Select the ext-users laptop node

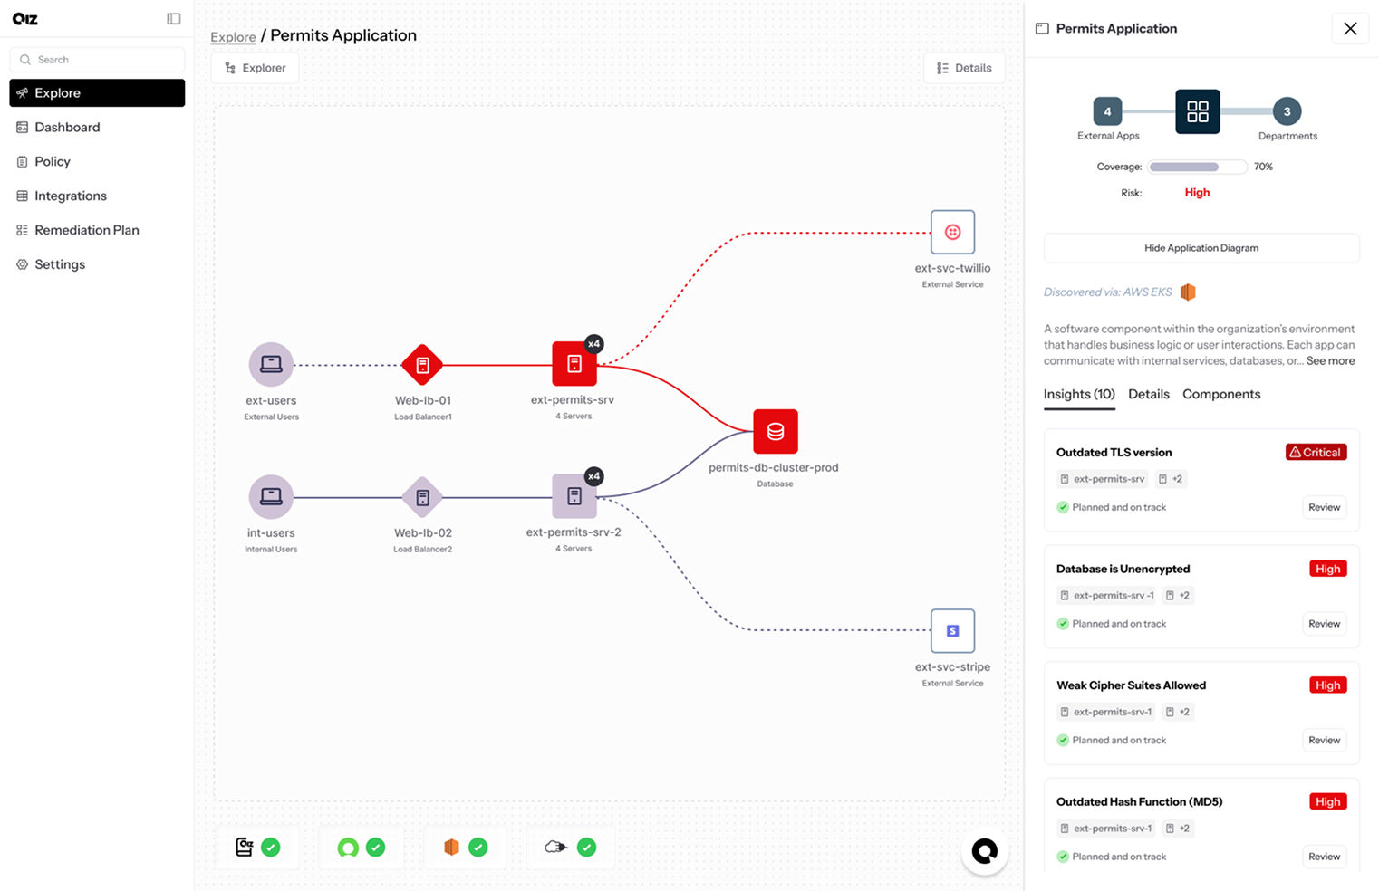tap(271, 365)
